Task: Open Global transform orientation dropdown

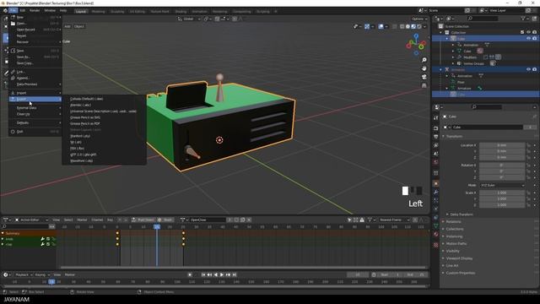Action: coord(189,19)
